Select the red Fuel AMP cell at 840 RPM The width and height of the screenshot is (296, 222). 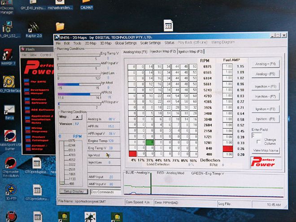pos(228,148)
